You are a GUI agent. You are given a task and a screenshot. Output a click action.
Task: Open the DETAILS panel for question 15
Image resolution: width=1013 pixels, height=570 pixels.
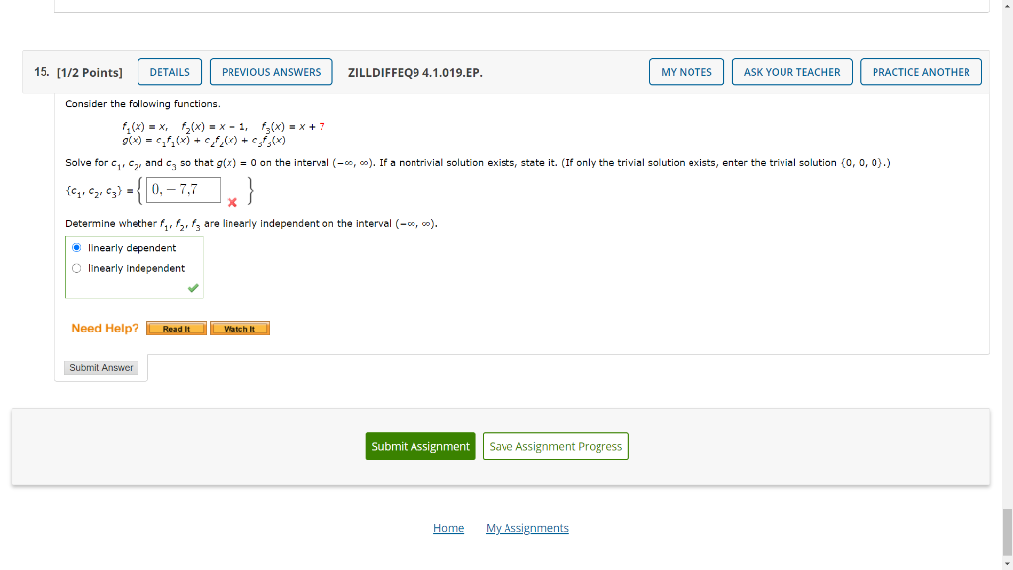pos(169,71)
